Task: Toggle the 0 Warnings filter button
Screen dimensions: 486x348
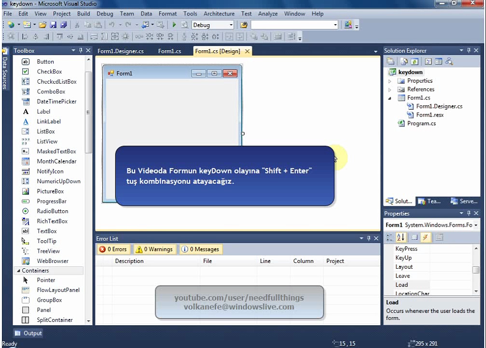Action: pyautogui.click(x=154, y=249)
